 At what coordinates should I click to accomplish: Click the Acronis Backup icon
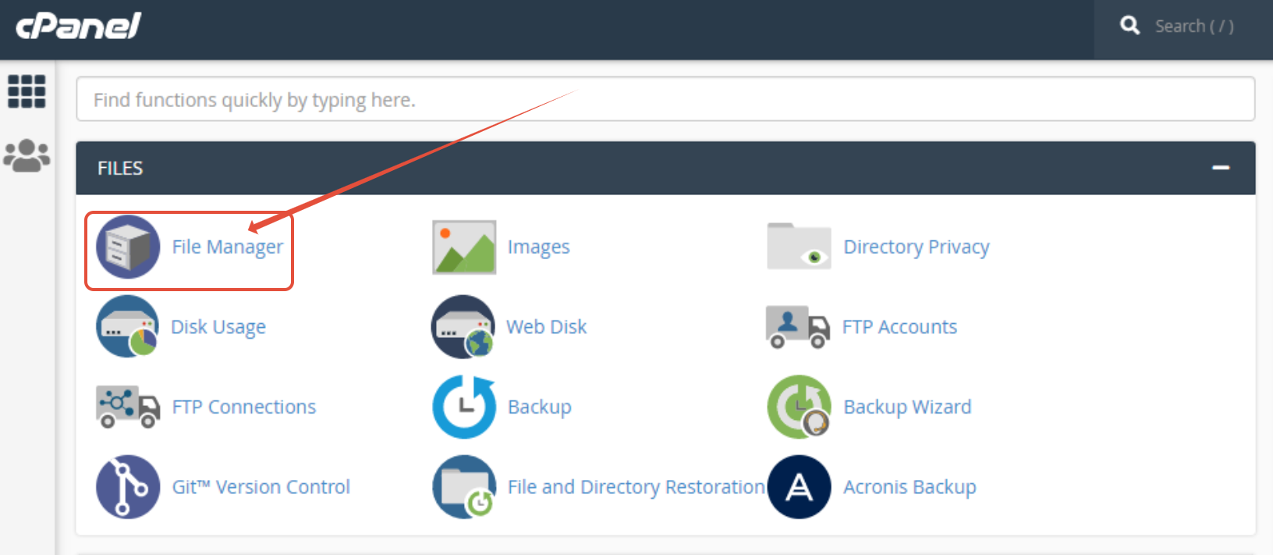pyautogui.click(x=800, y=487)
